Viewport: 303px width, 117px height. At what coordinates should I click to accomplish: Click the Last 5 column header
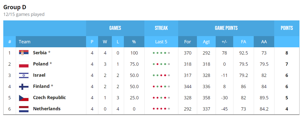coord(161,42)
